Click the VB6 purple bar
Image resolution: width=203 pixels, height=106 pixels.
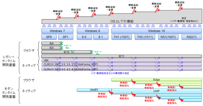[x=122, y=60]
